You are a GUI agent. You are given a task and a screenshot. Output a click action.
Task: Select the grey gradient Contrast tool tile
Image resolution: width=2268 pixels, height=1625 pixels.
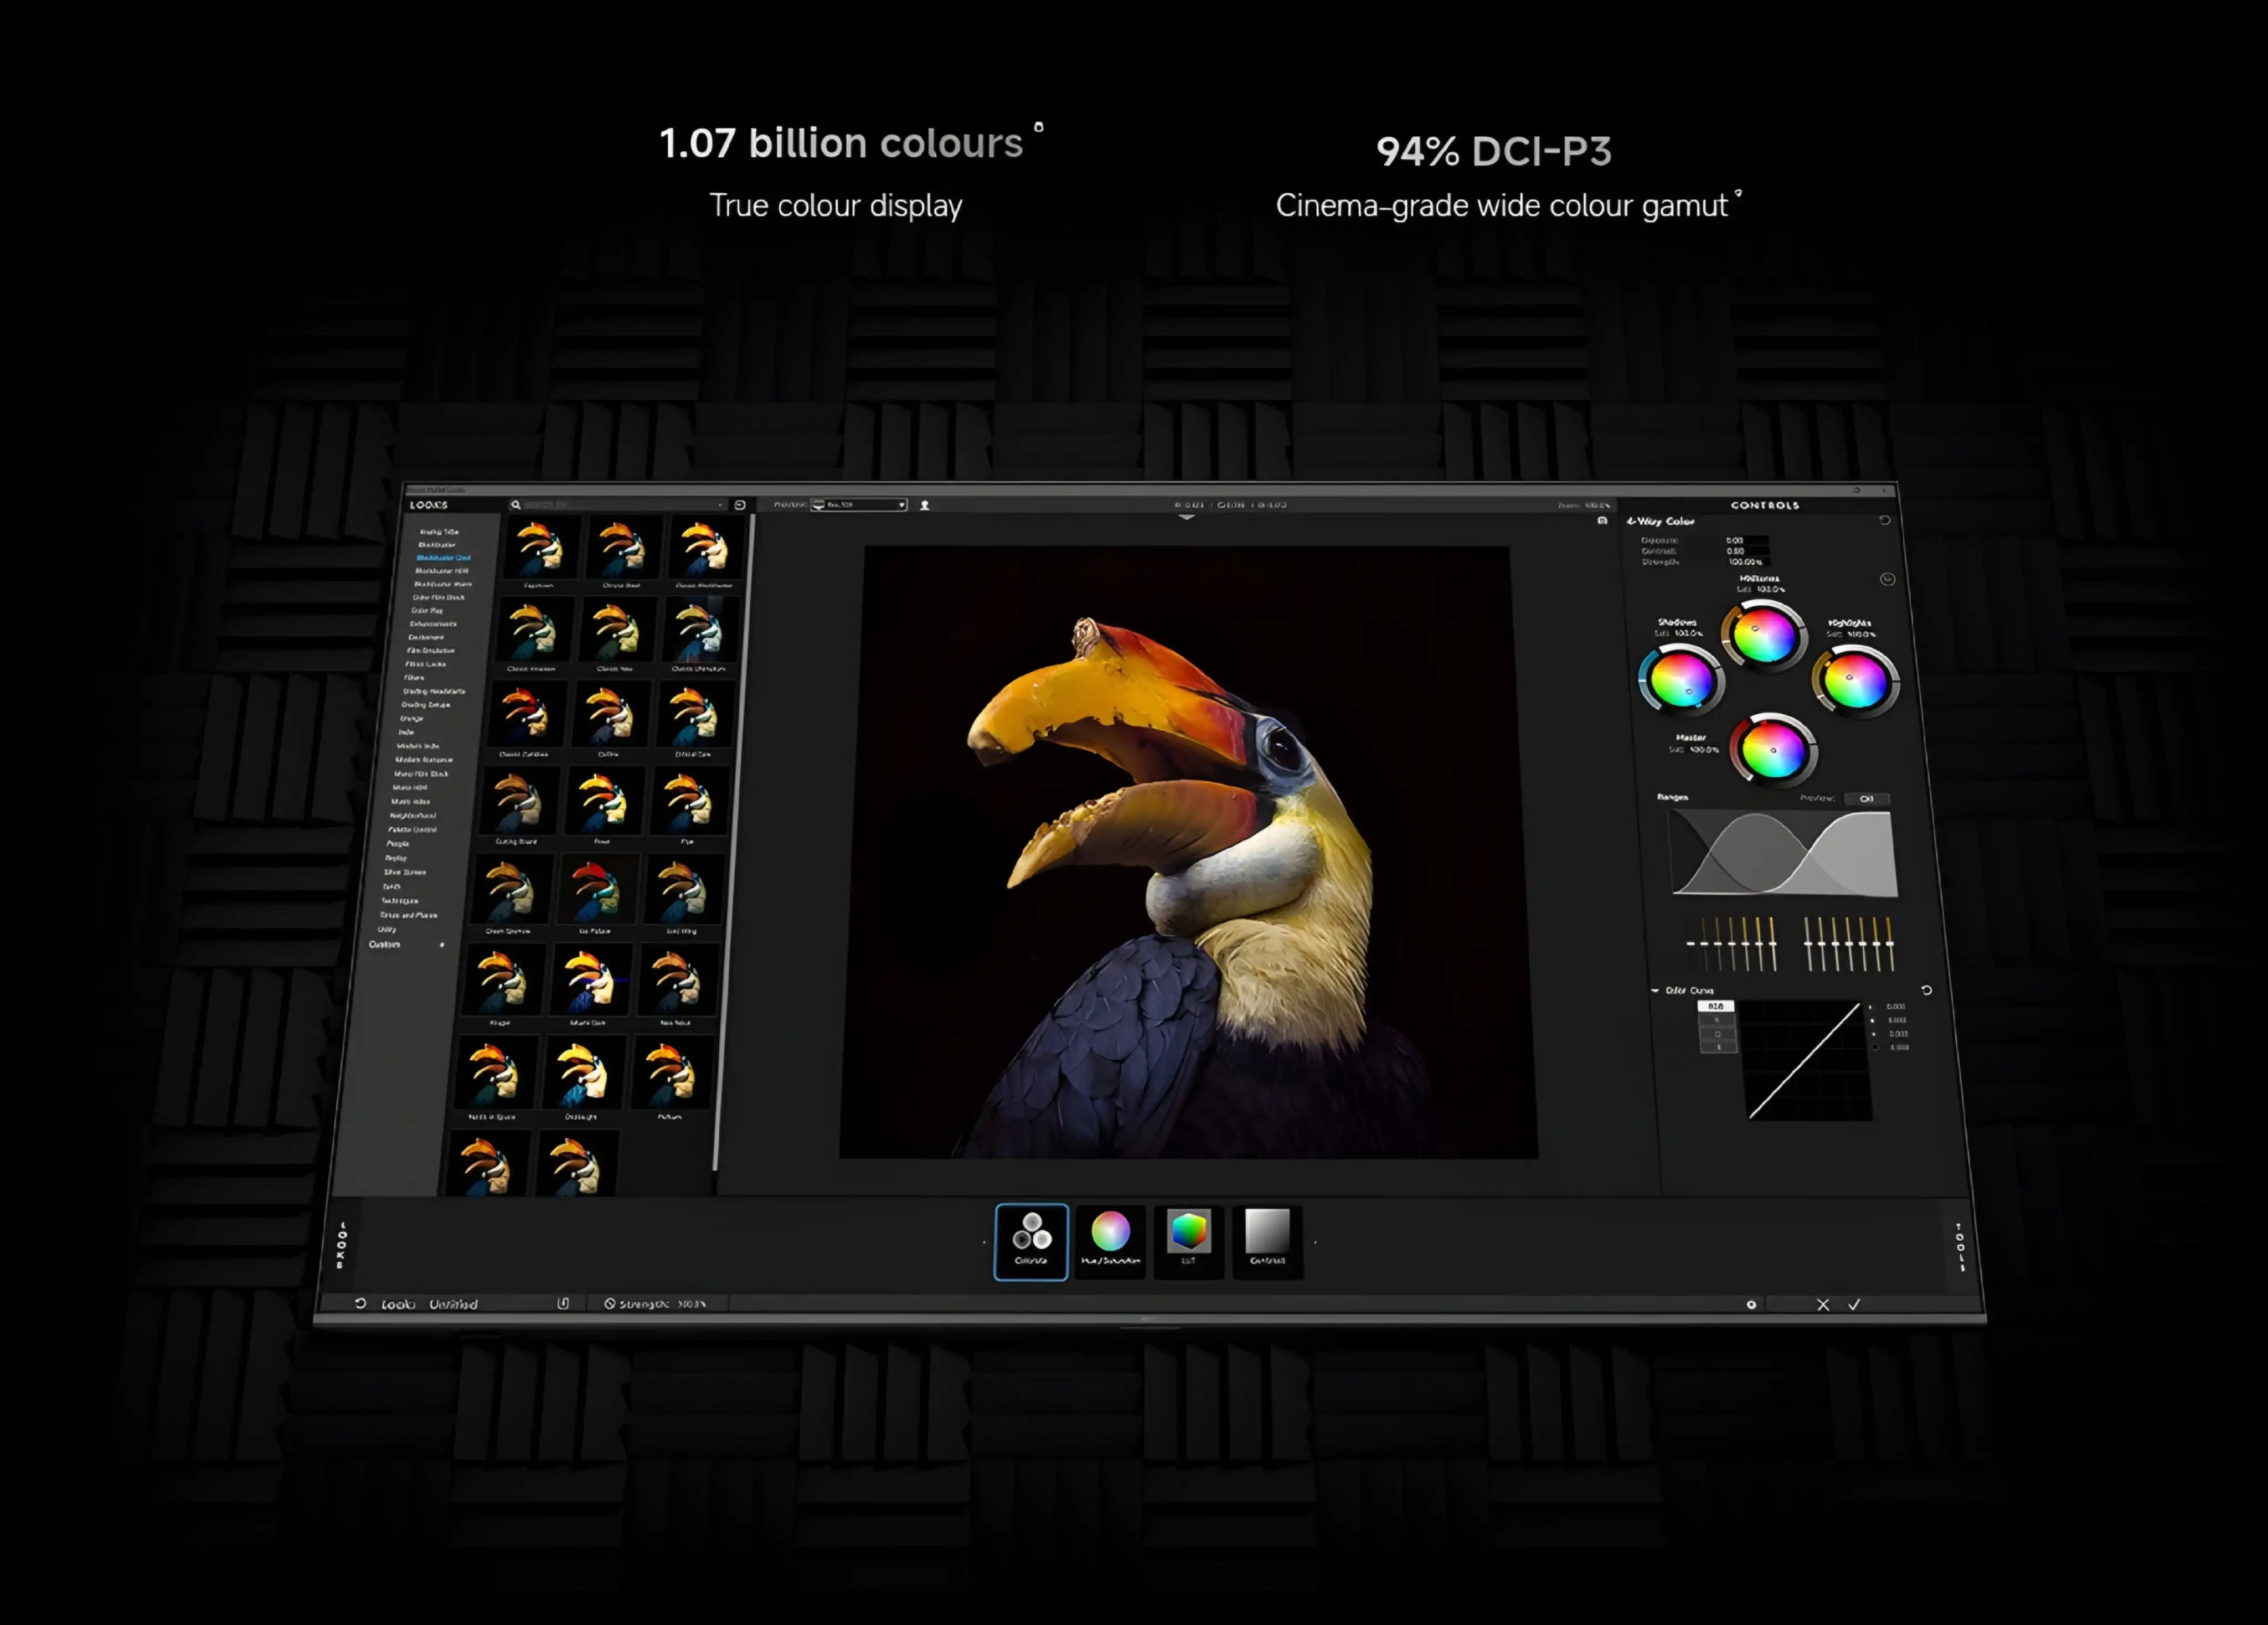(1267, 1241)
